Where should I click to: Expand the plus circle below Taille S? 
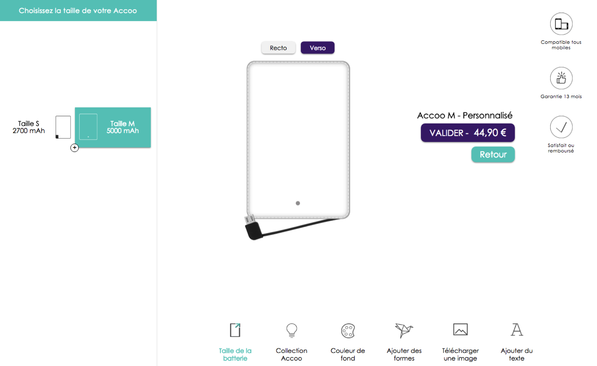[x=75, y=148]
